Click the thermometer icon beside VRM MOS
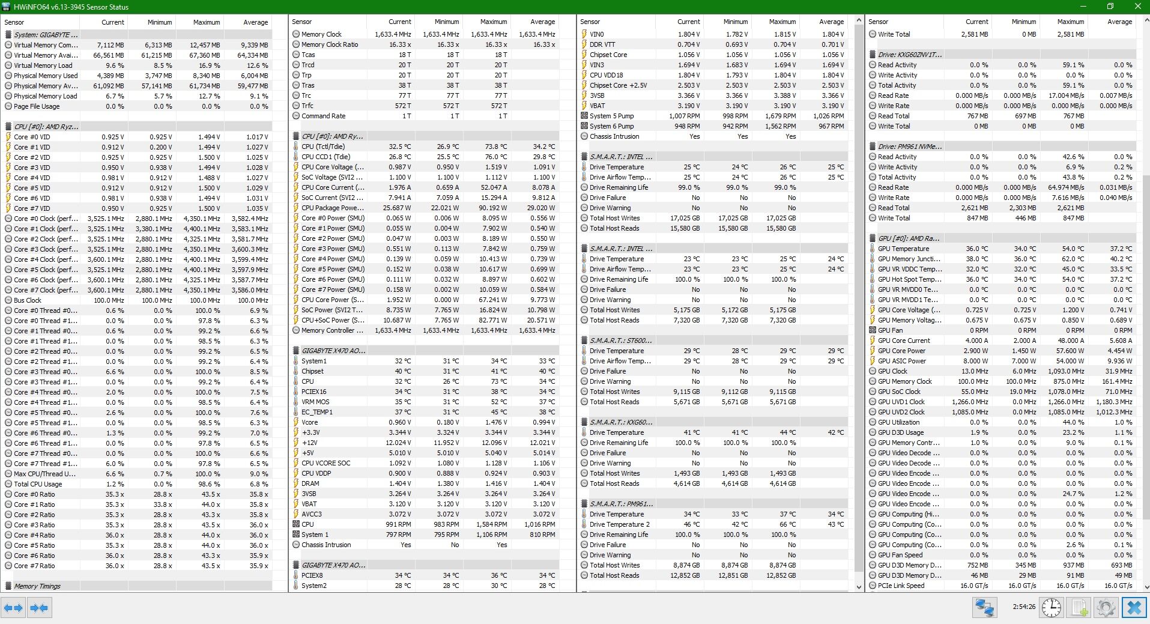The height and width of the screenshot is (624, 1150). 296,402
